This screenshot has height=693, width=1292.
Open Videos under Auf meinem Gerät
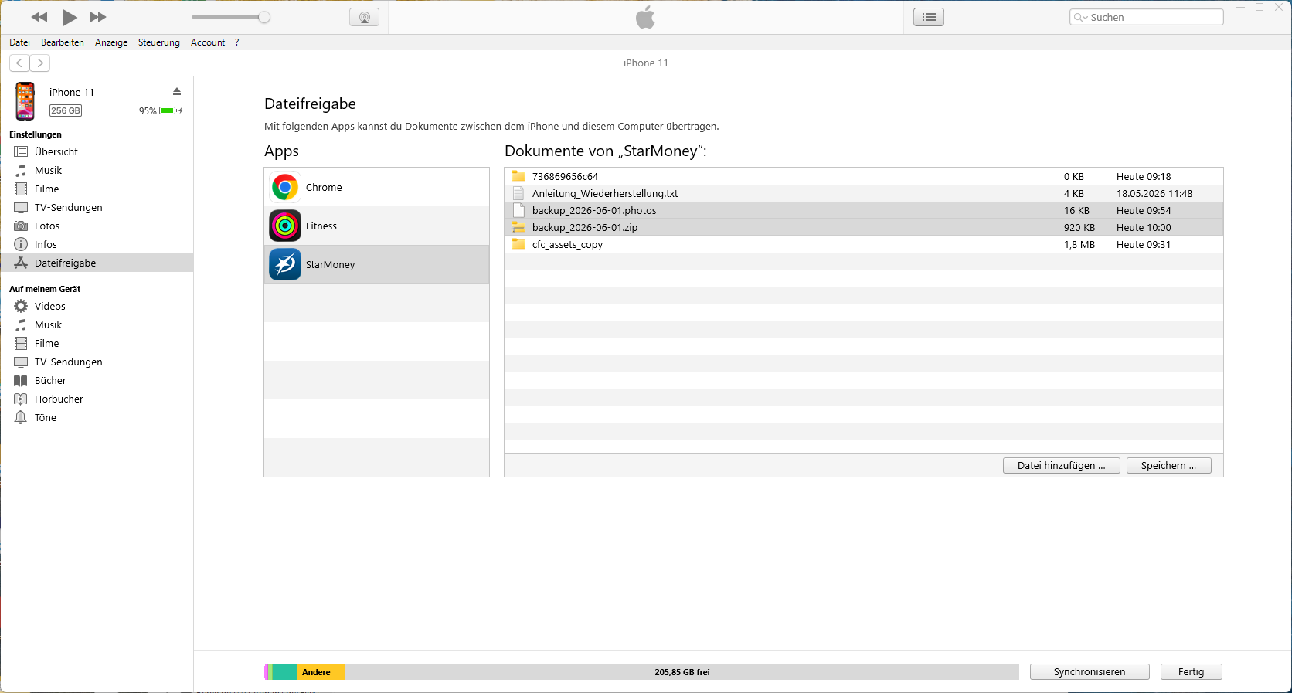tap(97, 306)
